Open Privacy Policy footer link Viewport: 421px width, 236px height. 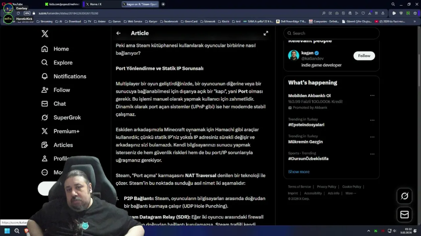(x=326, y=187)
